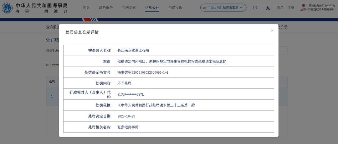Select the 执法监管 menu item
Screen dimensions: 338x144
[129, 7]
